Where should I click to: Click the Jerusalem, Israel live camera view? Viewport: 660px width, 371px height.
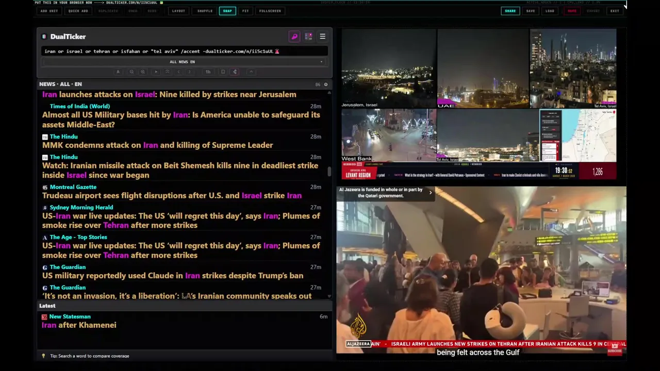pos(389,68)
